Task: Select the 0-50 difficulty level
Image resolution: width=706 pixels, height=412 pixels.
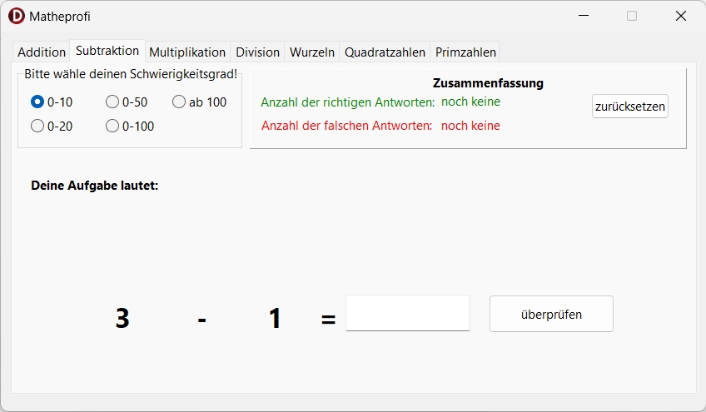Action: click(x=112, y=102)
